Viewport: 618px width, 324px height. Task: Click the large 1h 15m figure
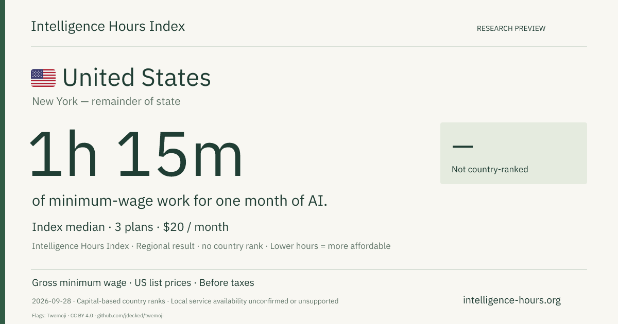[x=136, y=155]
